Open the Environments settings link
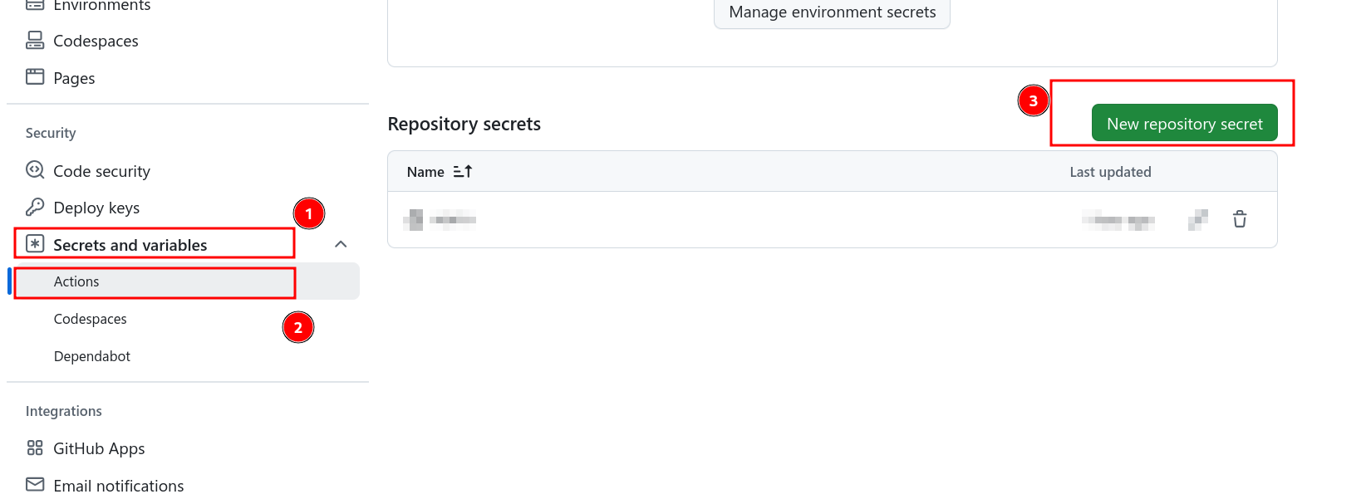Image resolution: width=1371 pixels, height=499 pixels. click(x=101, y=6)
